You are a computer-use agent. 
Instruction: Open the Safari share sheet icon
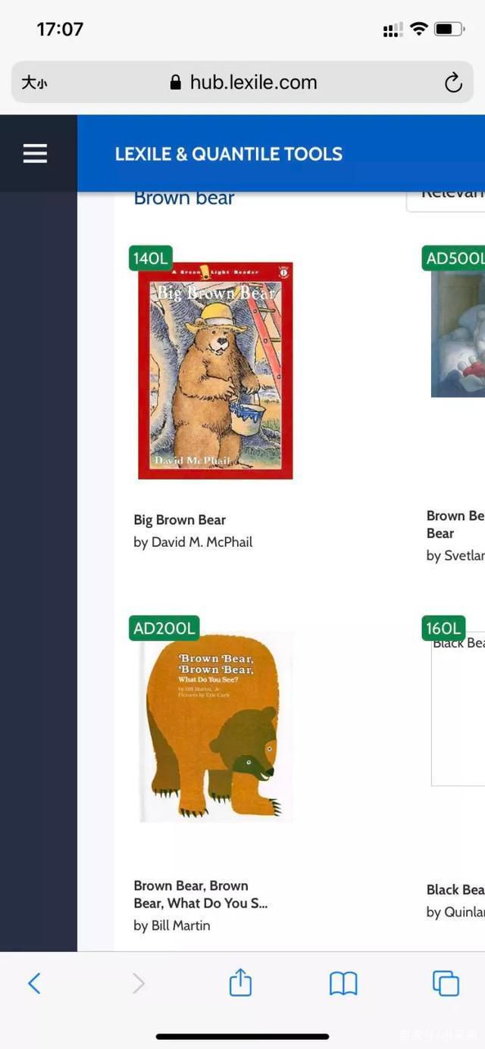tap(240, 982)
